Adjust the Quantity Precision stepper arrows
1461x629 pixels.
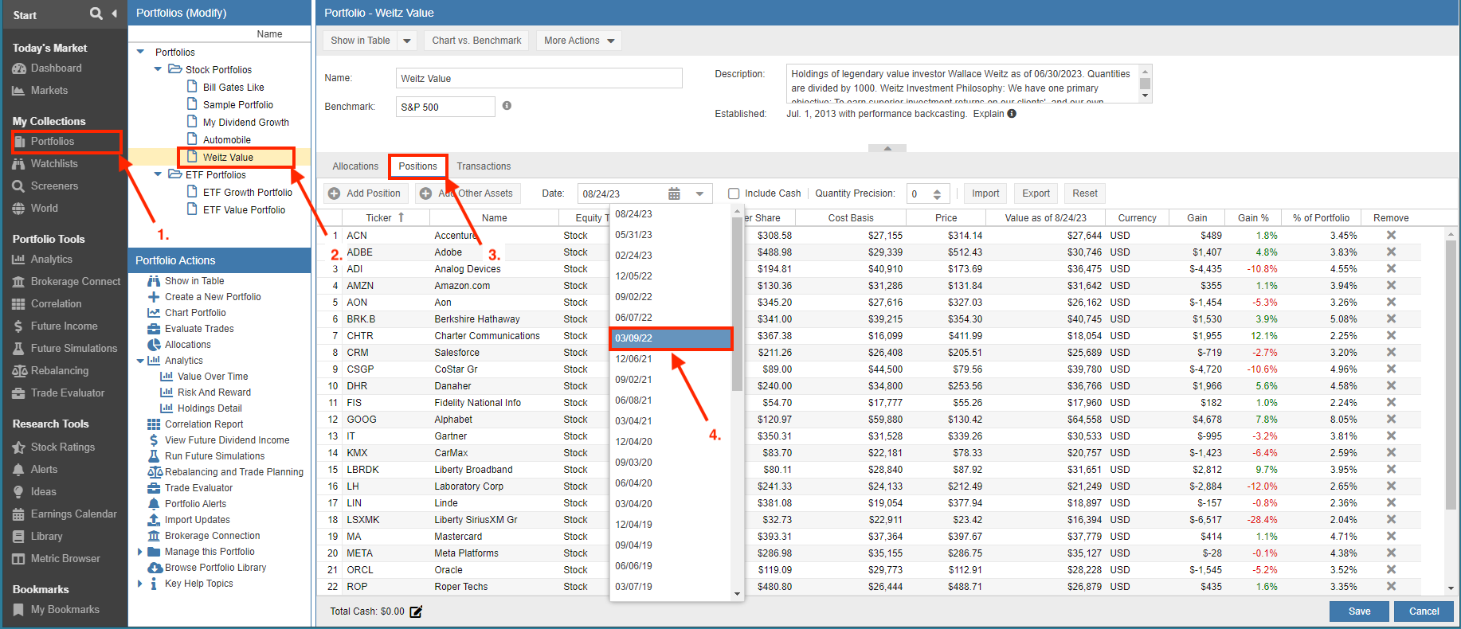937,193
